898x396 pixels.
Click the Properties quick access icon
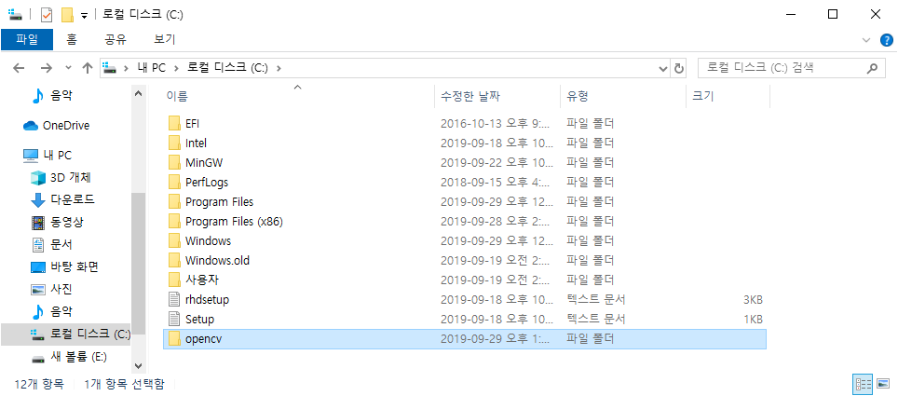47,15
